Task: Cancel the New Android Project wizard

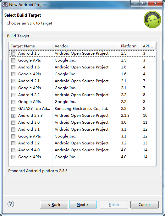Action: (145, 205)
